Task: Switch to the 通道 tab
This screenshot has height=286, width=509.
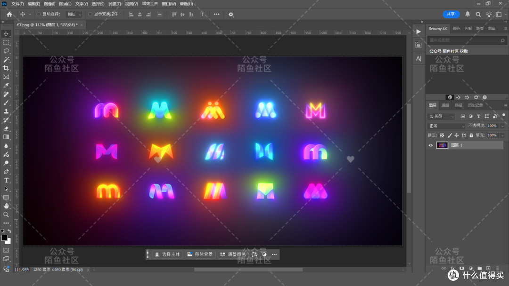Action: click(445, 105)
